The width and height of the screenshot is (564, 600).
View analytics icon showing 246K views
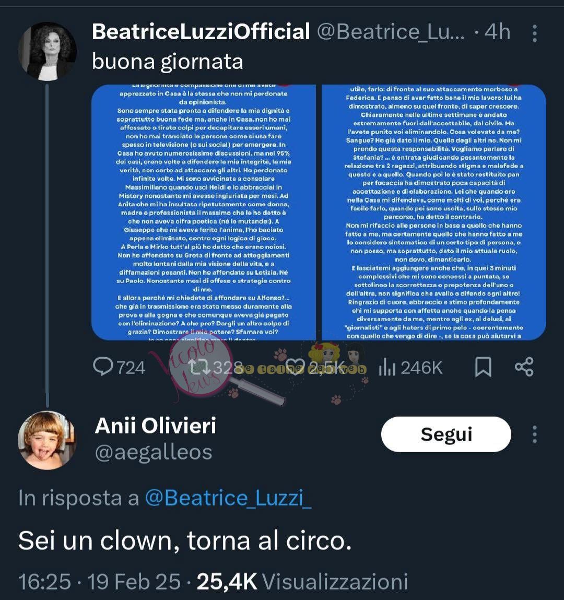tap(387, 367)
